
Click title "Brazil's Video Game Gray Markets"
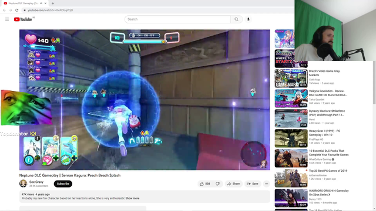(x=324, y=73)
